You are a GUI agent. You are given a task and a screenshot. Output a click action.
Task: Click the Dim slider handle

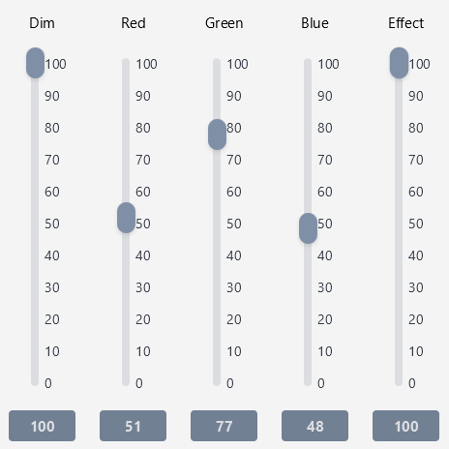[35, 63]
